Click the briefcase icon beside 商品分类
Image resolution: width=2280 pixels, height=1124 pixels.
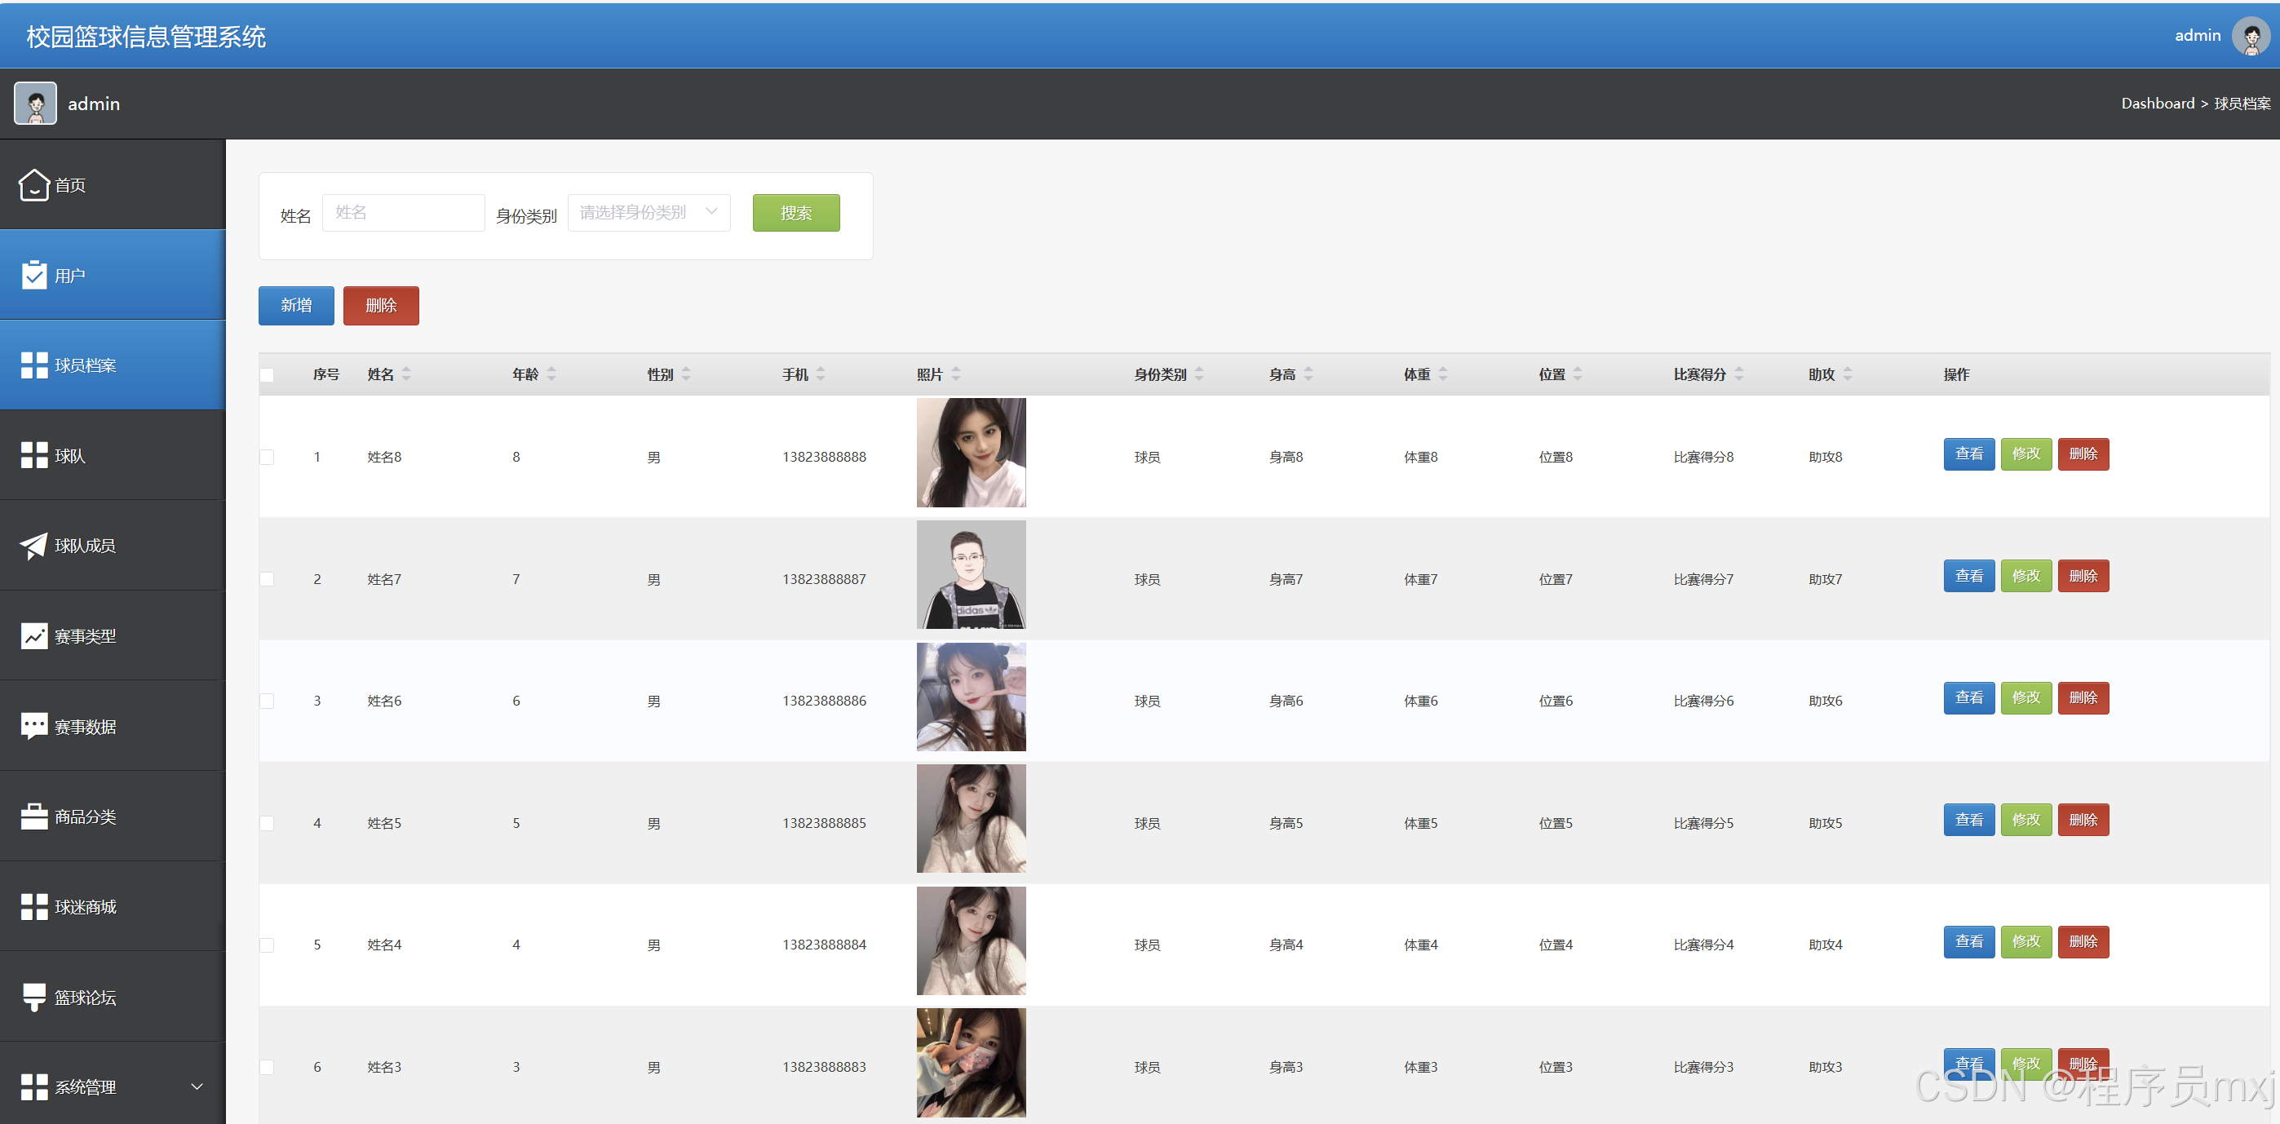click(x=33, y=816)
